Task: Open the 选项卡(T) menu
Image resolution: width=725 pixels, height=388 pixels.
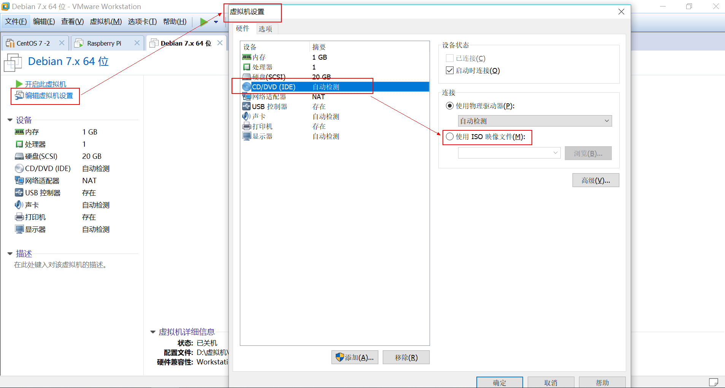Action: click(143, 22)
